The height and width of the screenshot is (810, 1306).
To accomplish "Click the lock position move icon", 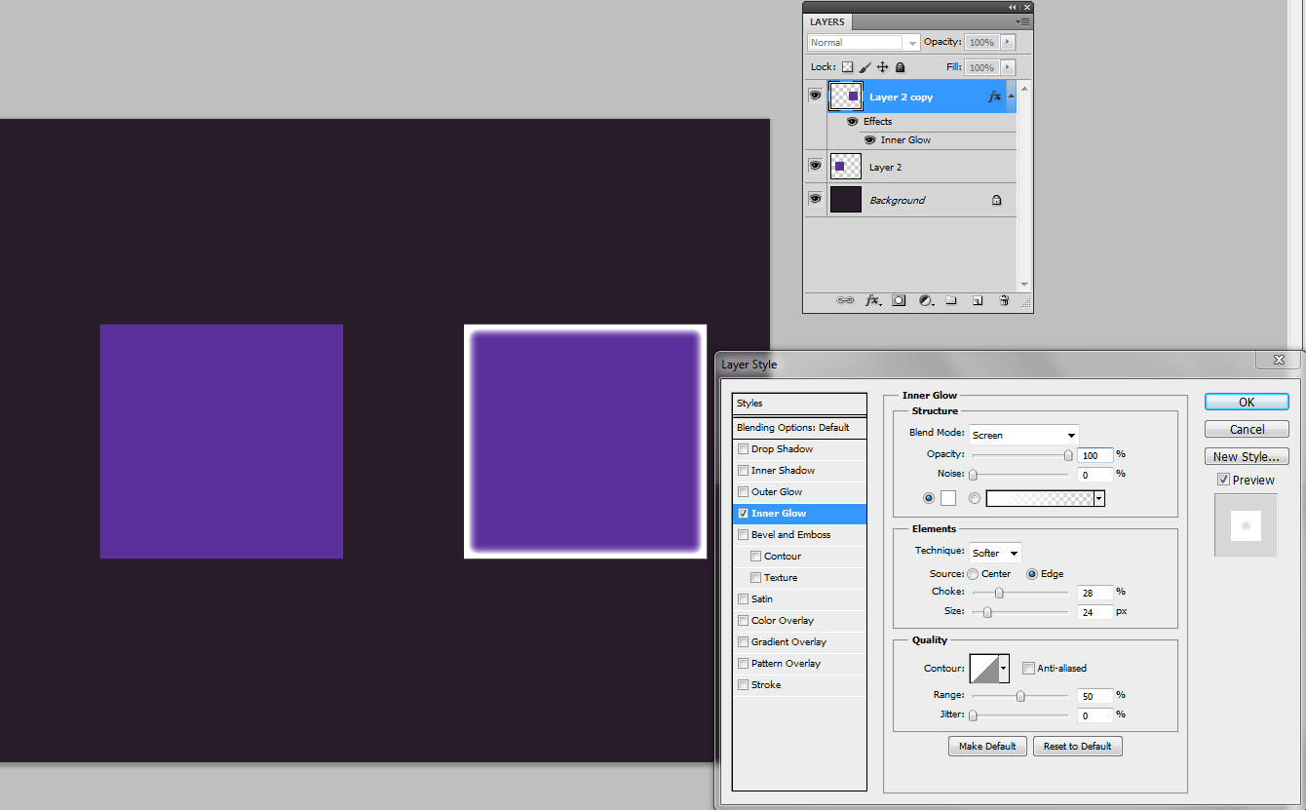I will tap(882, 67).
